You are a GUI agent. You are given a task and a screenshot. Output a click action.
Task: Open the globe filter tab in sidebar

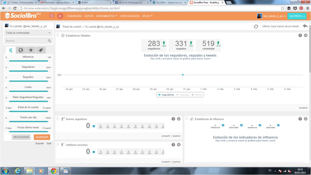(21, 50)
